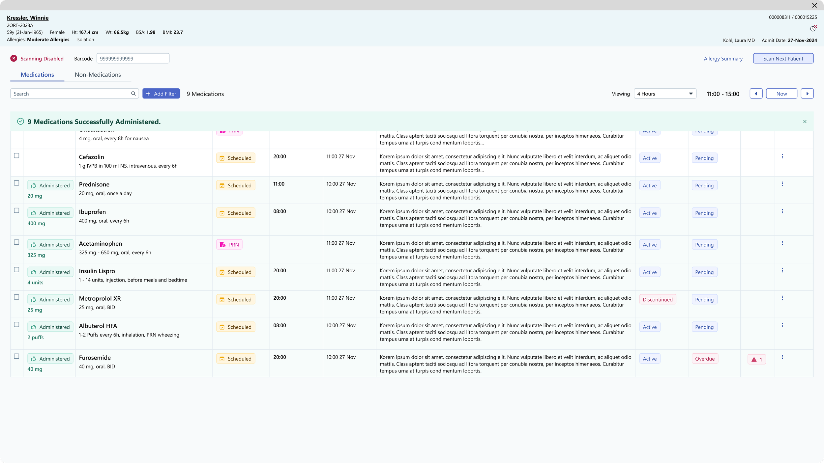Viewport: 824px width, 463px height.
Task: Click the search magnifier icon
Action: (133, 94)
